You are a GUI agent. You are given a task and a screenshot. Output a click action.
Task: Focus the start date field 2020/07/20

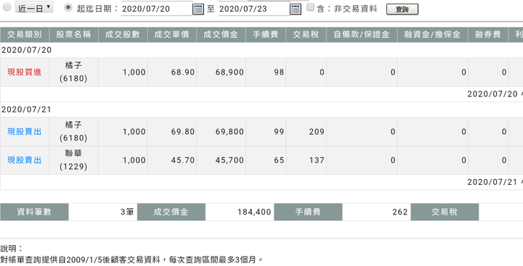(x=156, y=9)
